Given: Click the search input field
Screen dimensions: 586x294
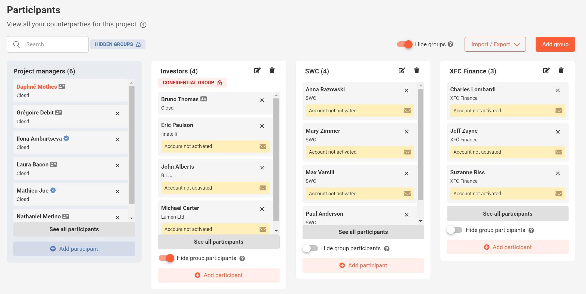Looking at the screenshot, I should [x=48, y=44].
